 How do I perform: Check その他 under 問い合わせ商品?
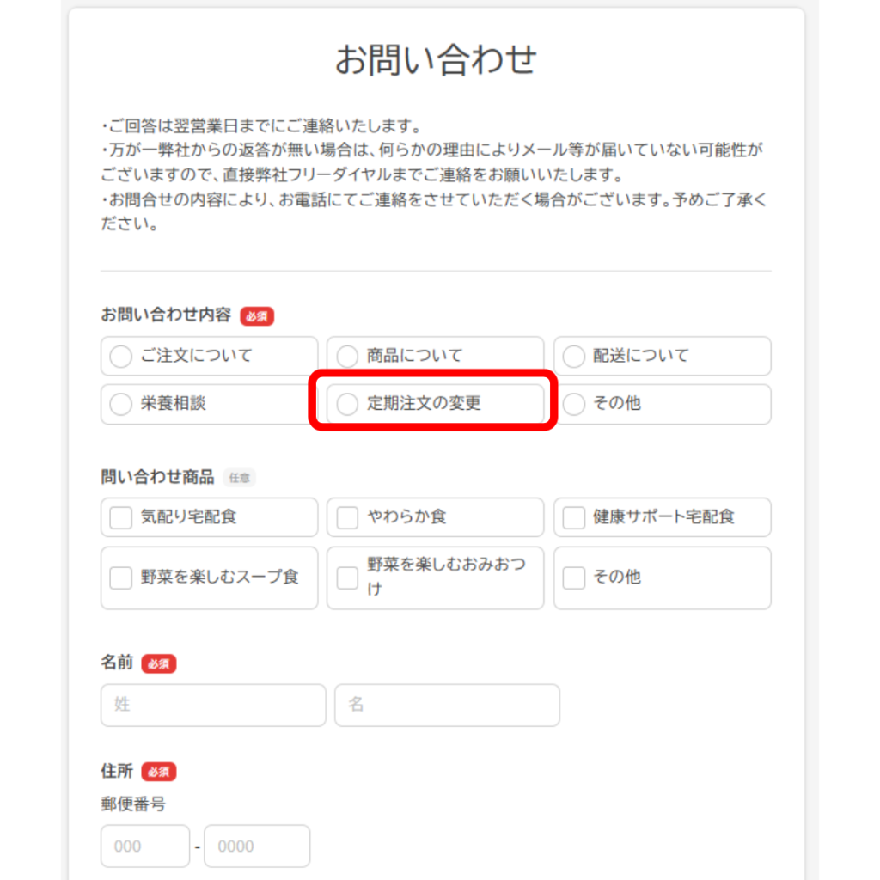[574, 577]
